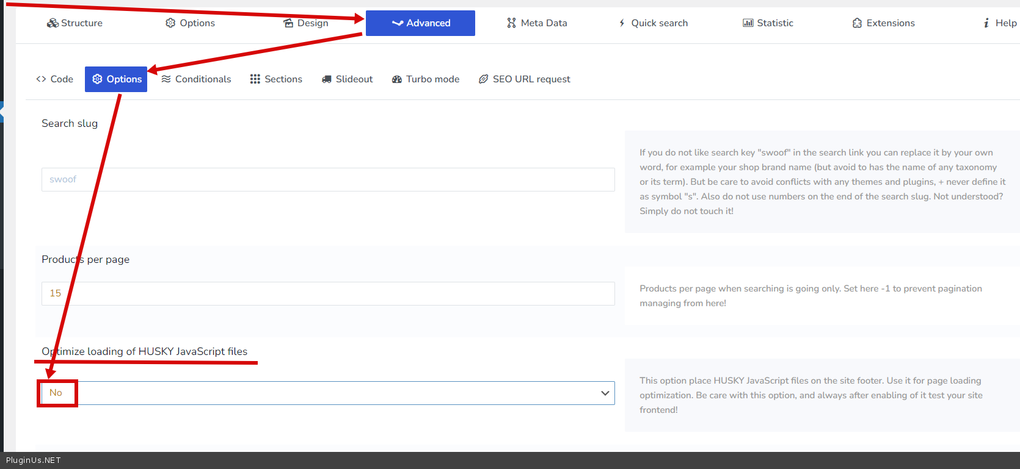Click the Extensions puzzle icon

point(857,23)
